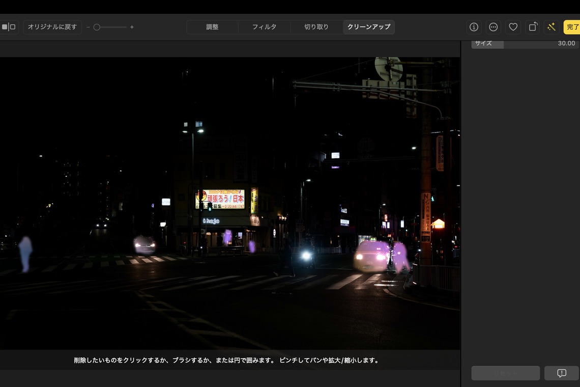Toggle the side-by-side comparison view icon
Screen dimensions: 580x387
coord(10,26)
